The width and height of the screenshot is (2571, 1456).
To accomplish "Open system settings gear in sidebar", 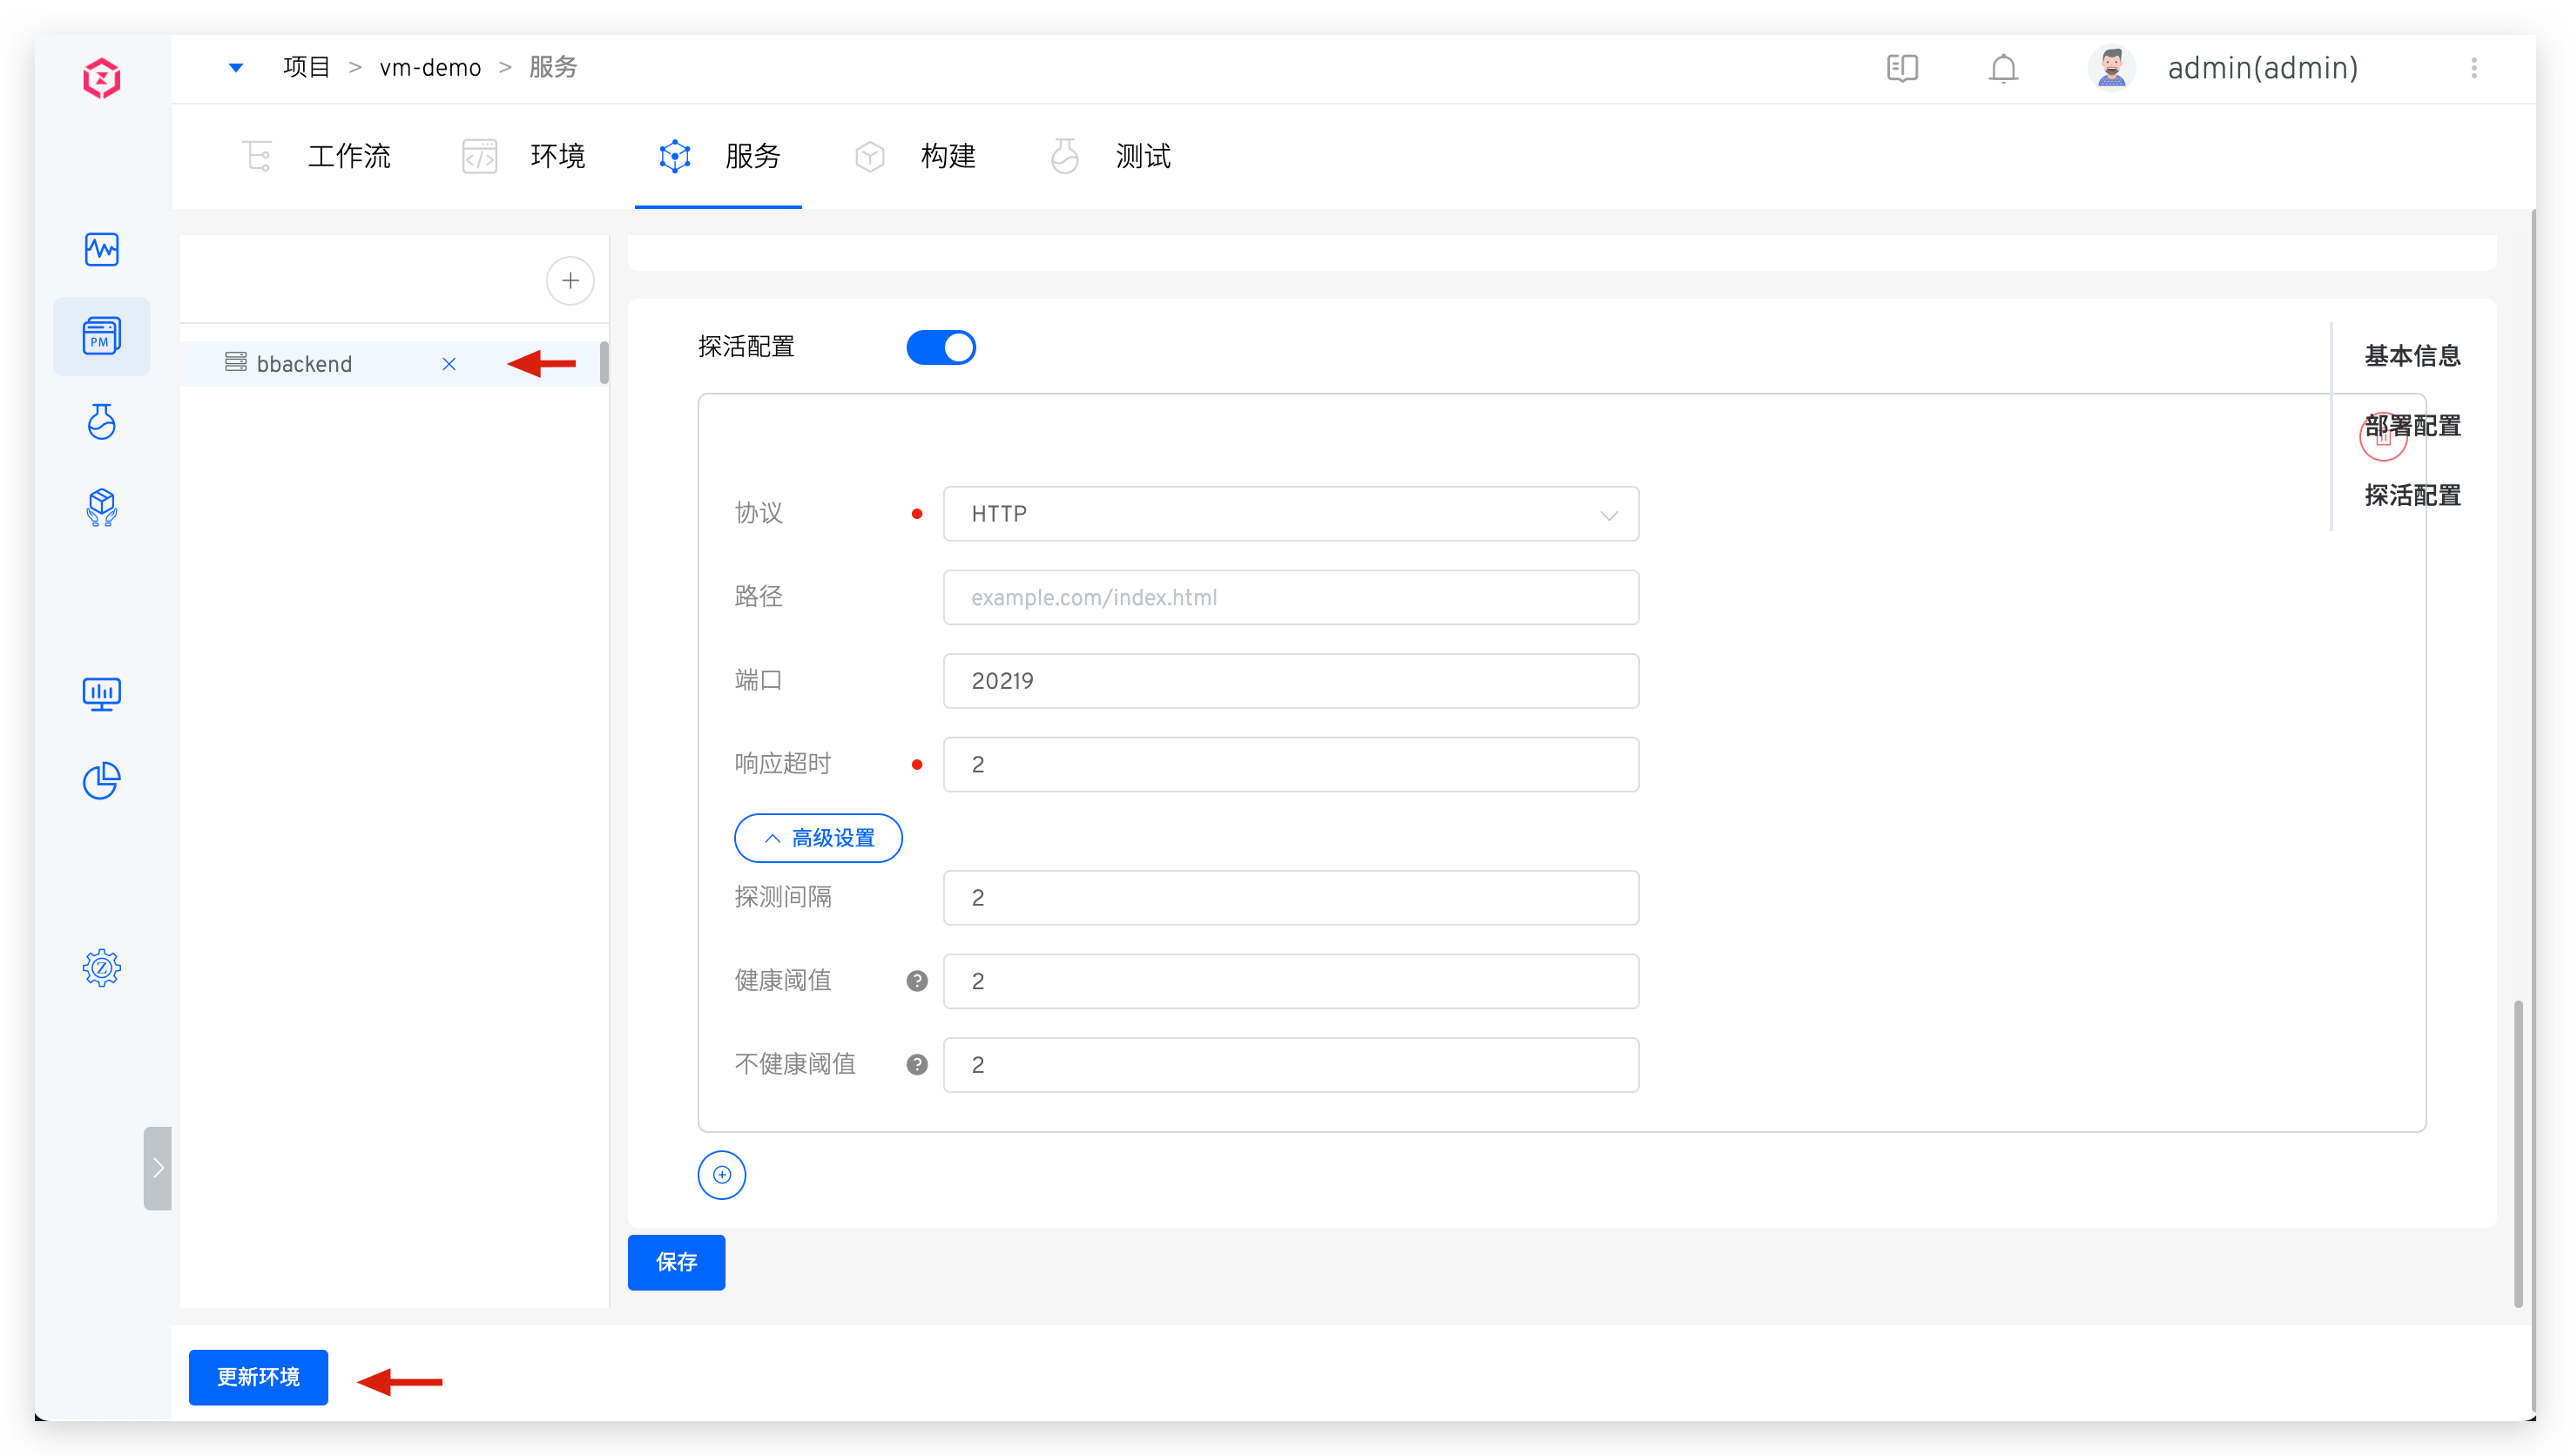I will (102, 967).
